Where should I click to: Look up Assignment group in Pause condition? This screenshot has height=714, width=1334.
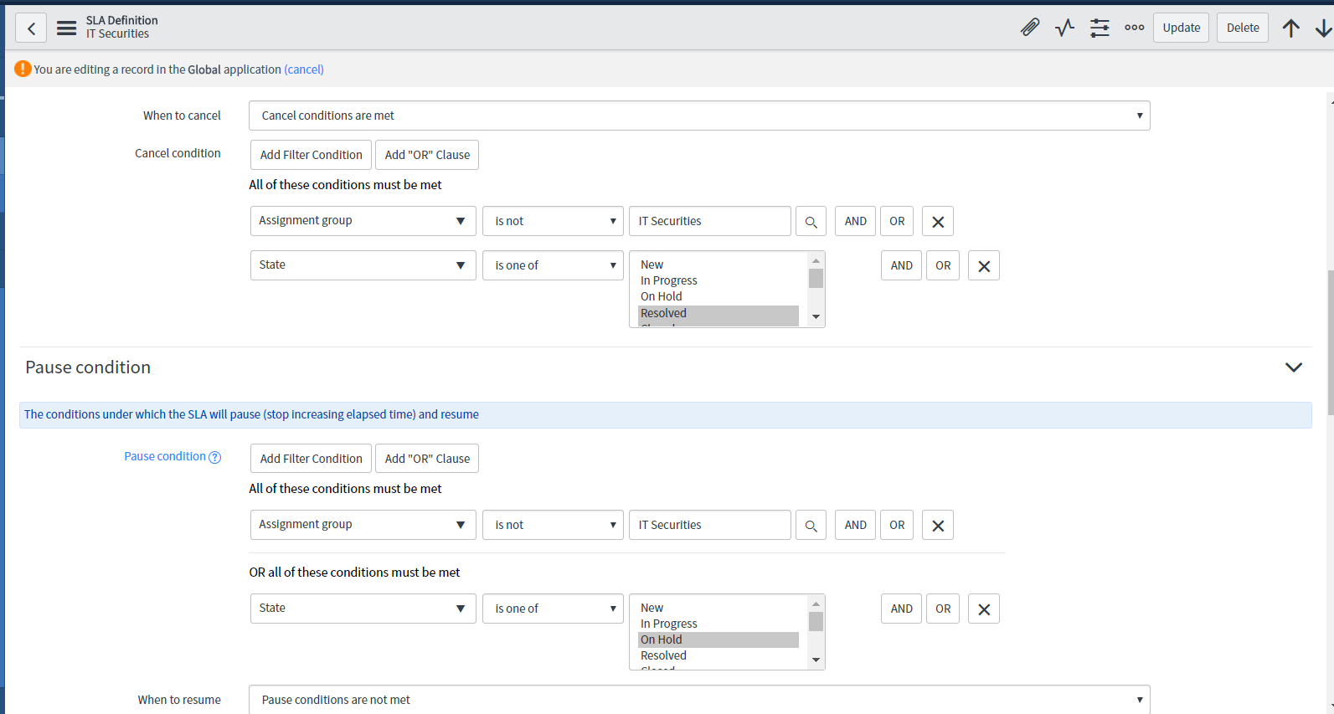[811, 526]
